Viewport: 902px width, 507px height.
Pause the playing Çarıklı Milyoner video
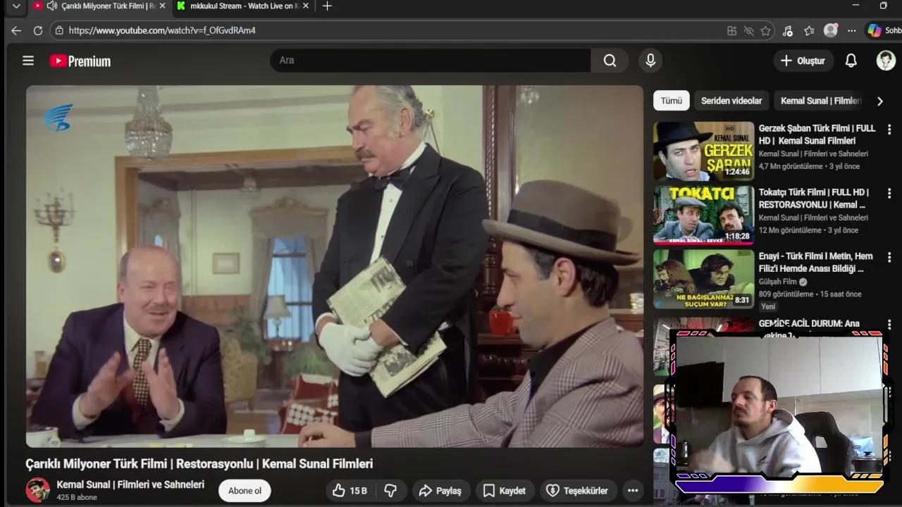tap(335, 266)
